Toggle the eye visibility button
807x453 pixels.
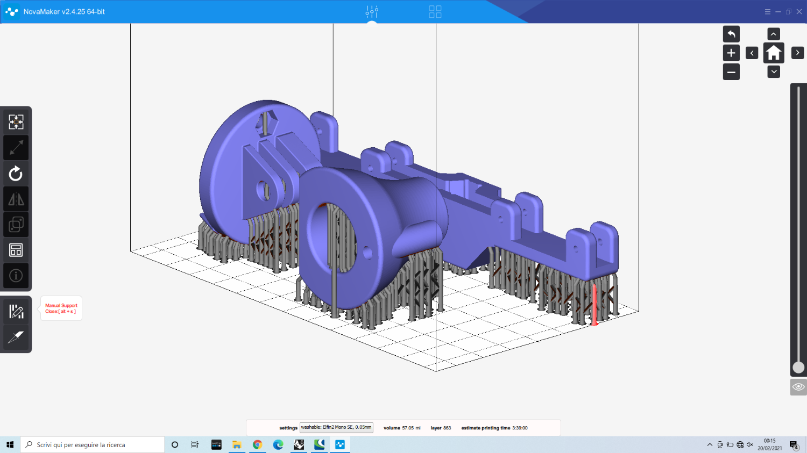[x=798, y=387]
